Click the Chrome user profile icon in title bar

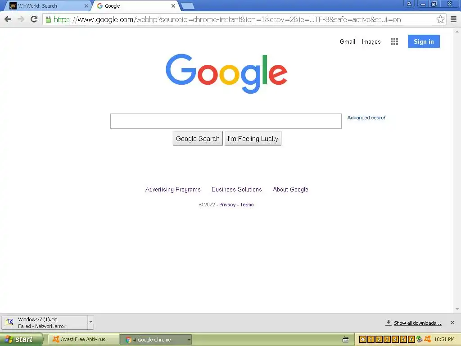409,4
